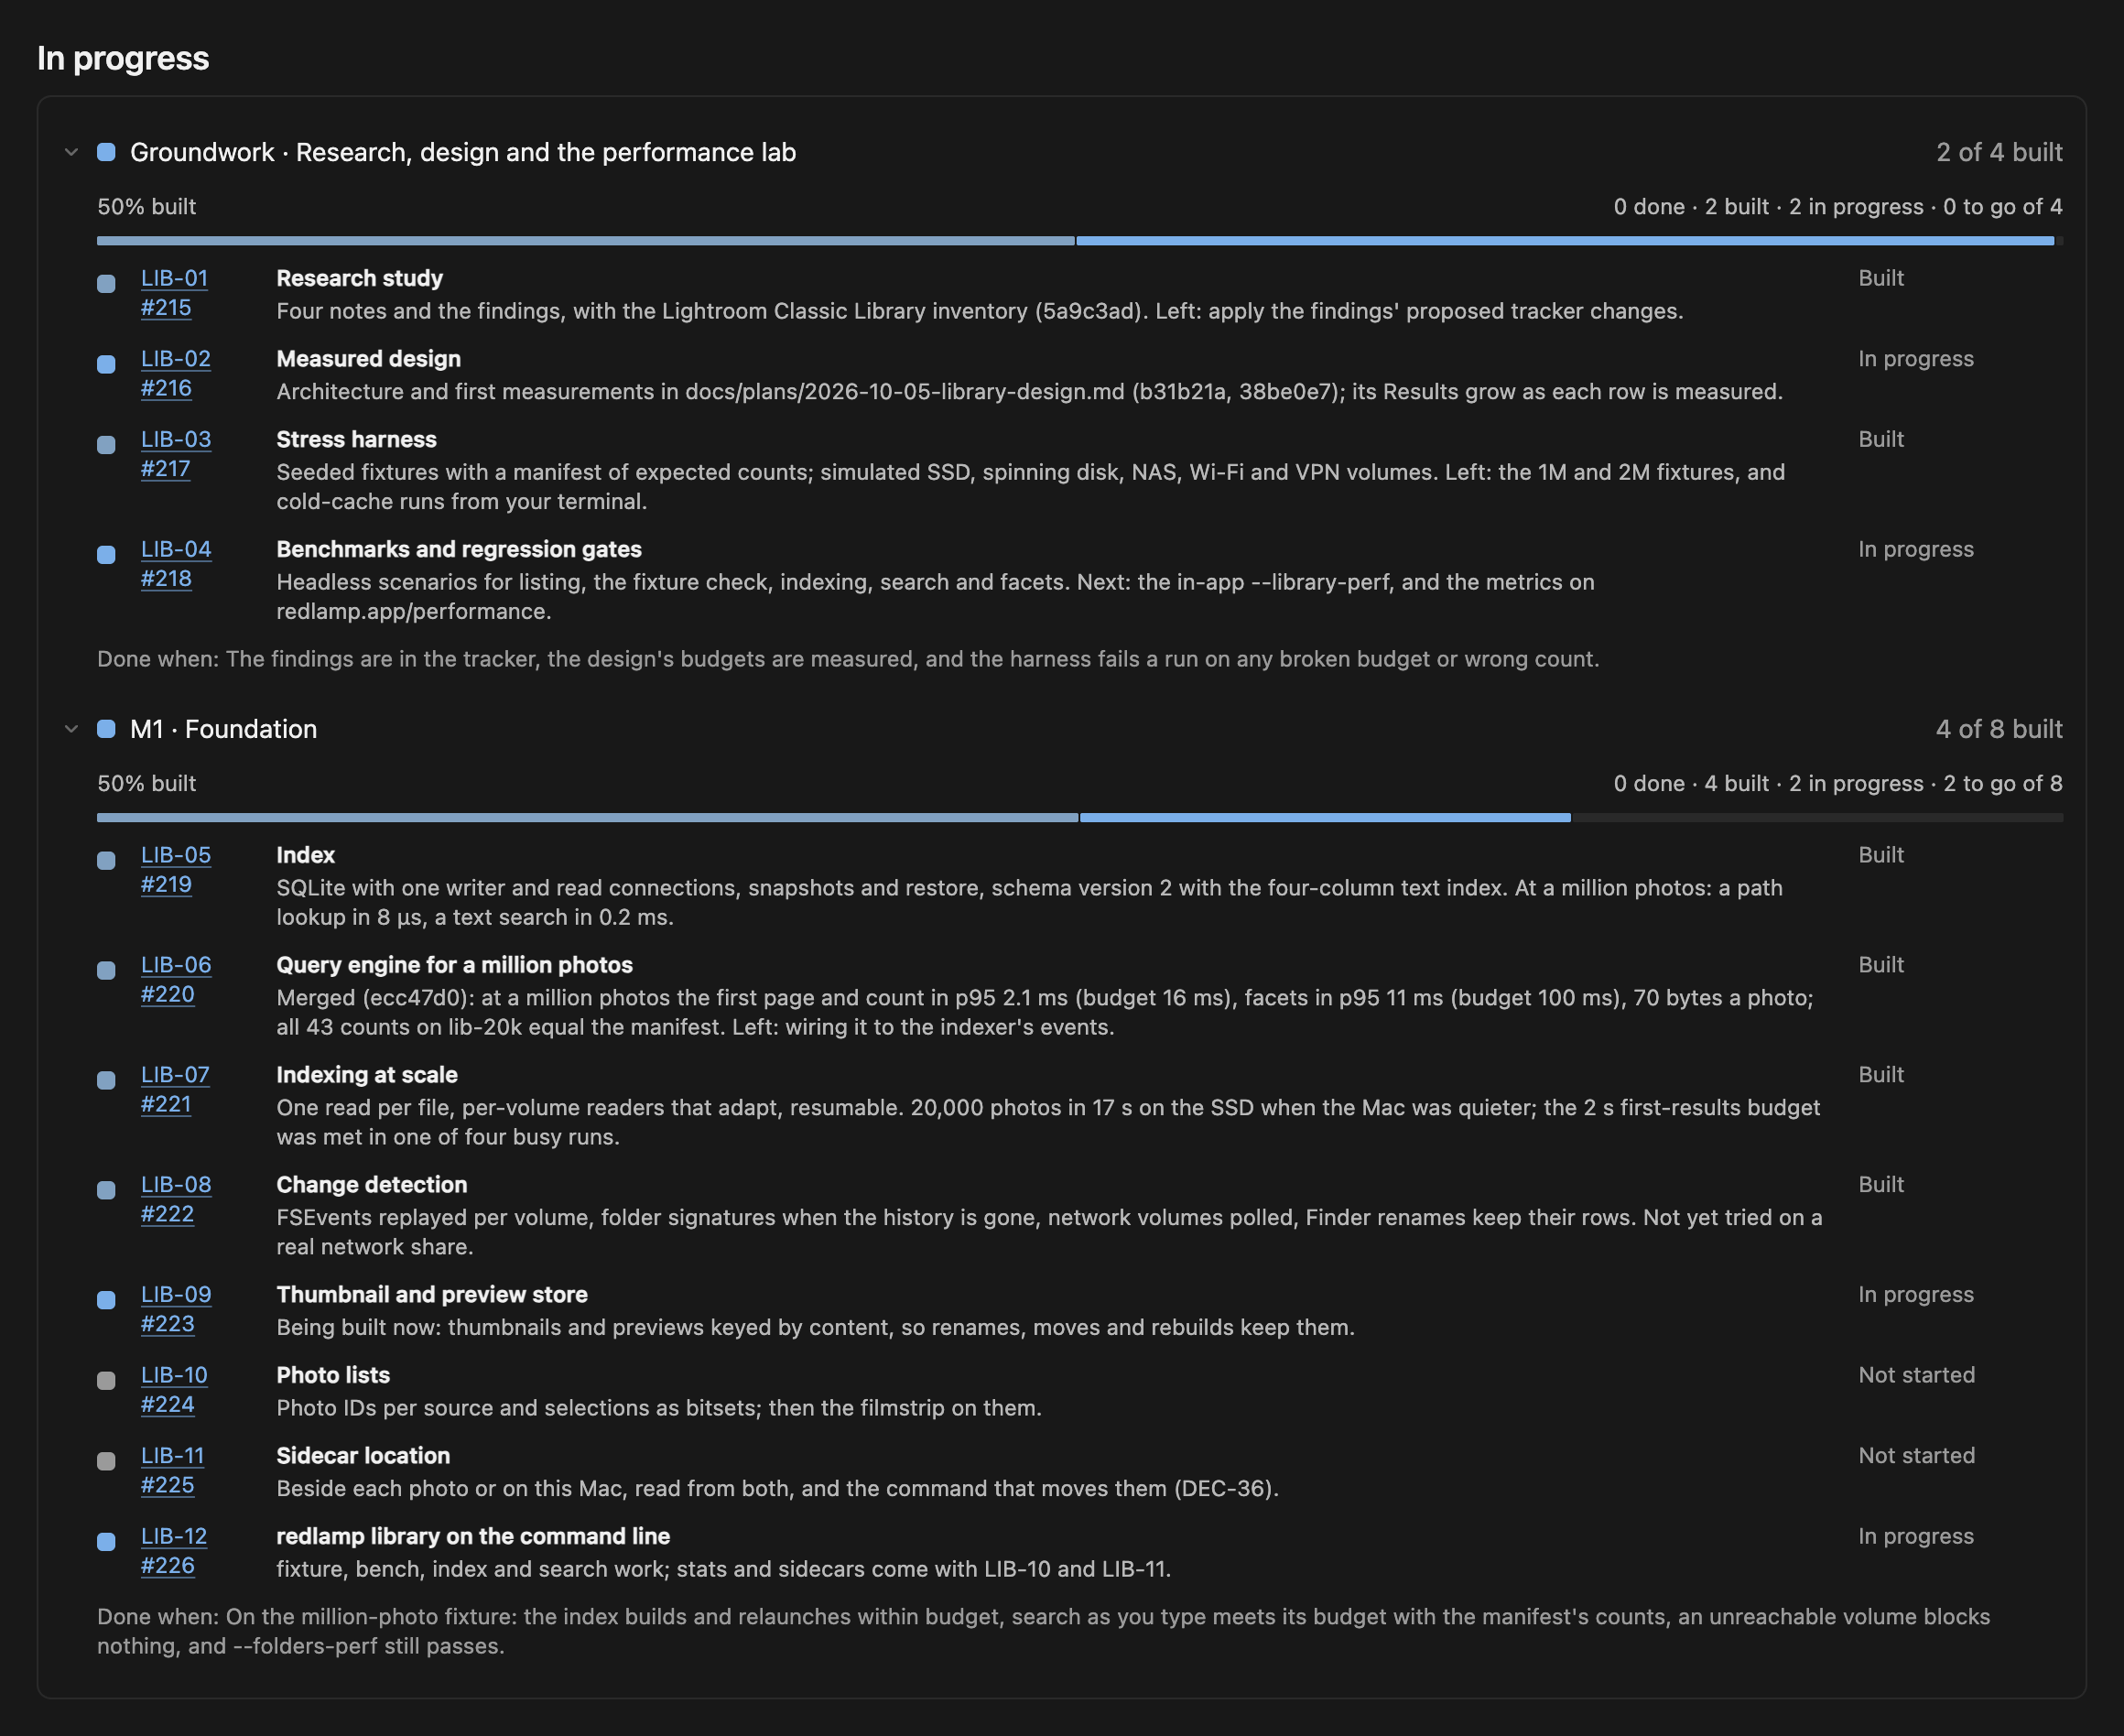Screen dimensions: 2124x1736
Task: Open the LIB-09 link
Action: (176, 1295)
